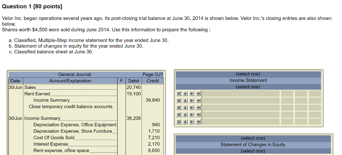Click the 7,210 credit amount
Viewport: 342px width, 155px height.
[x=154, y=138]
